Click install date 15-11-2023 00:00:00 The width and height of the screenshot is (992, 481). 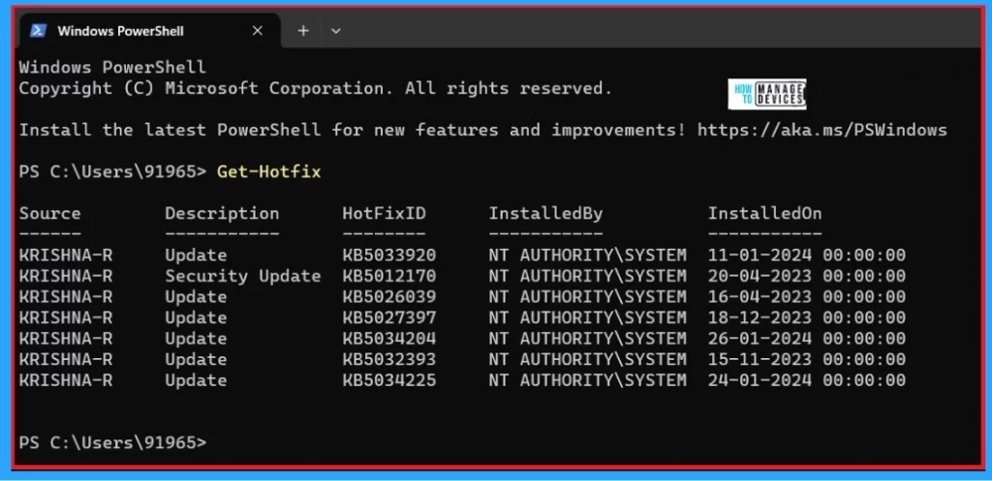pyautogui.click(x=807, y=360)
